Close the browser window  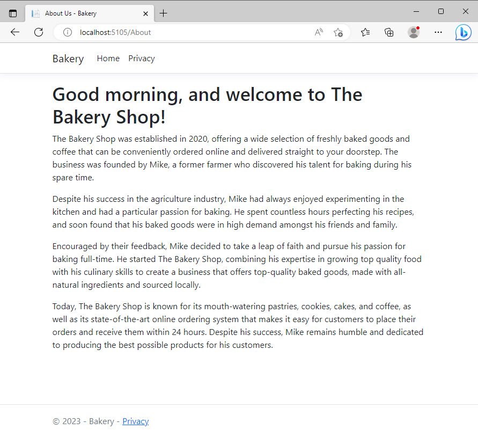pyautogui.click(x=466, y=12)
